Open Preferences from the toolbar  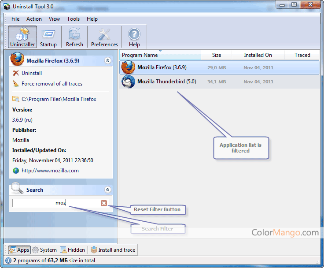104,37
